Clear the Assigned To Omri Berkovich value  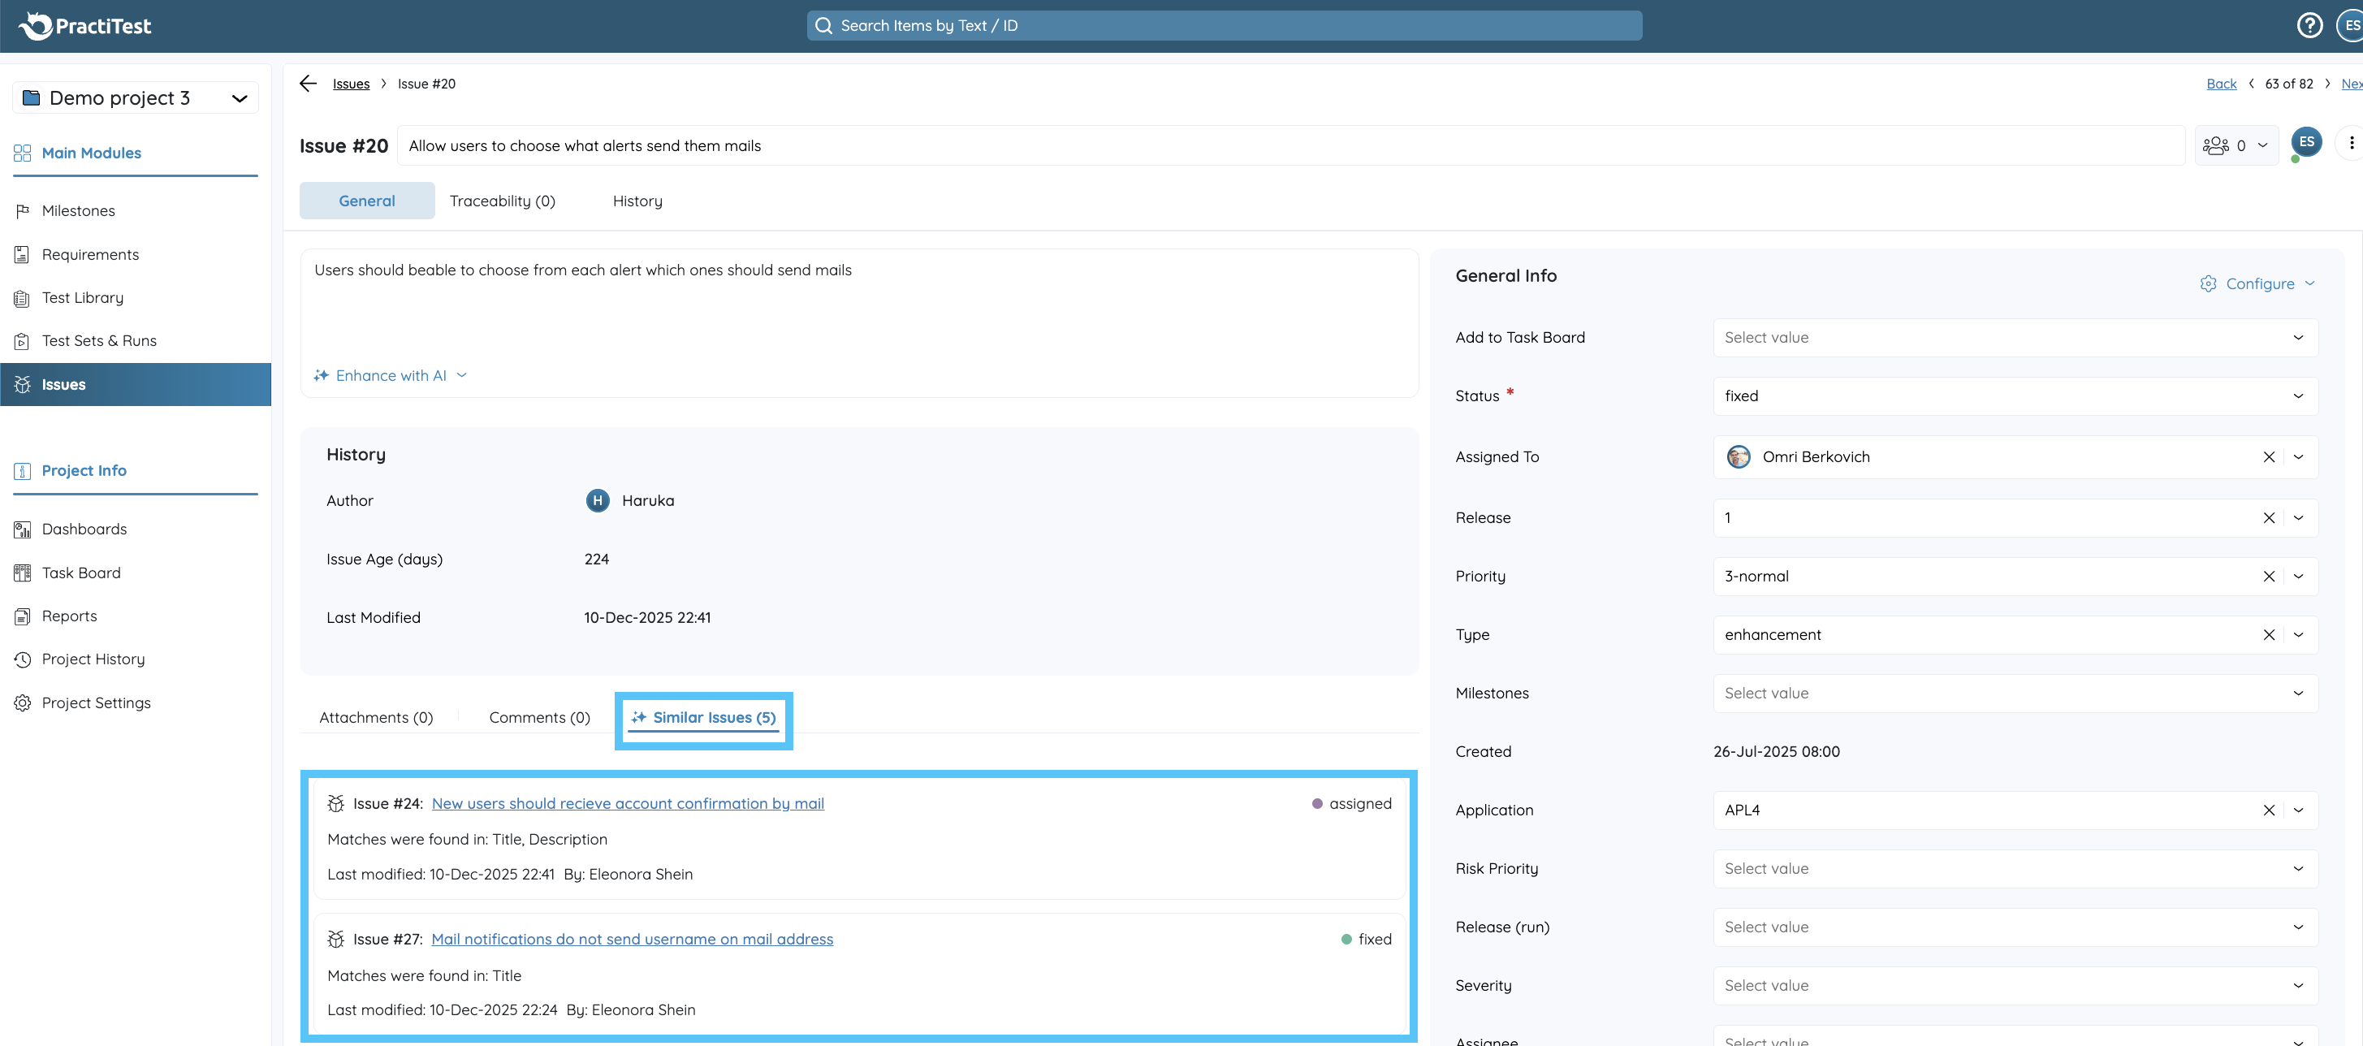tap(2269, 457)
